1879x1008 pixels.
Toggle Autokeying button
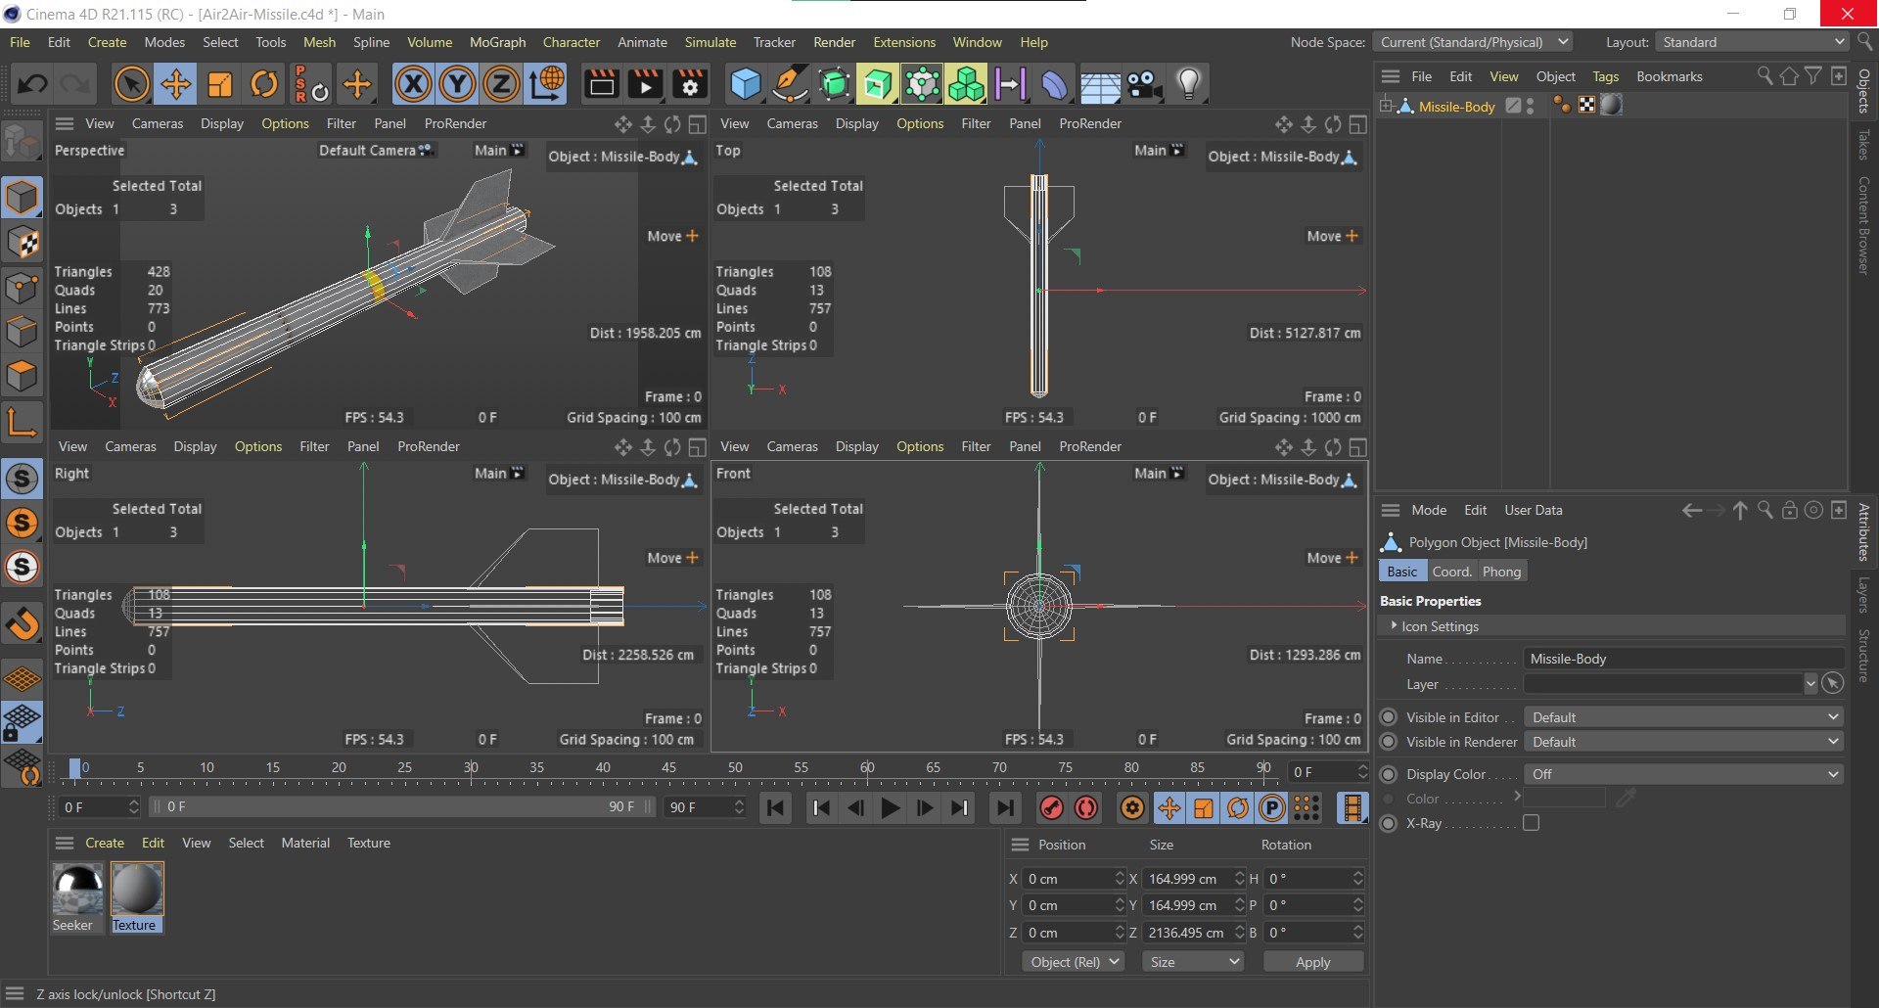point(1086,808)
